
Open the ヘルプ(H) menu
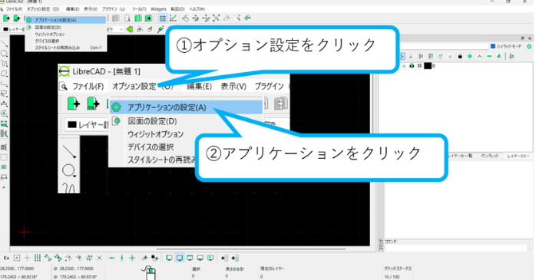tap(197, 9)
